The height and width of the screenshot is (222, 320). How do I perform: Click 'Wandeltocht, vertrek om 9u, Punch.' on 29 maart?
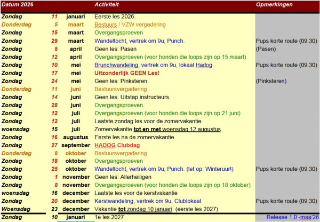click(139, 41)
